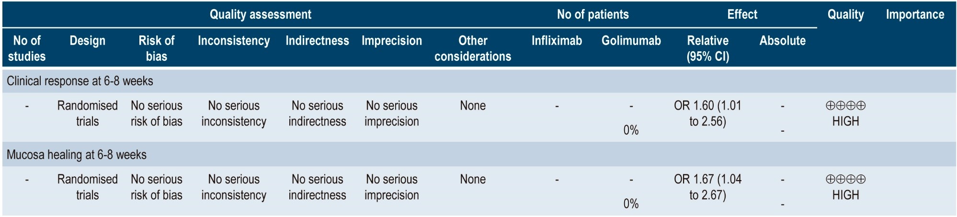Click the HIGH quality symbols for Mucosa healing
This screenshot has width=957, height=217.
845,180
